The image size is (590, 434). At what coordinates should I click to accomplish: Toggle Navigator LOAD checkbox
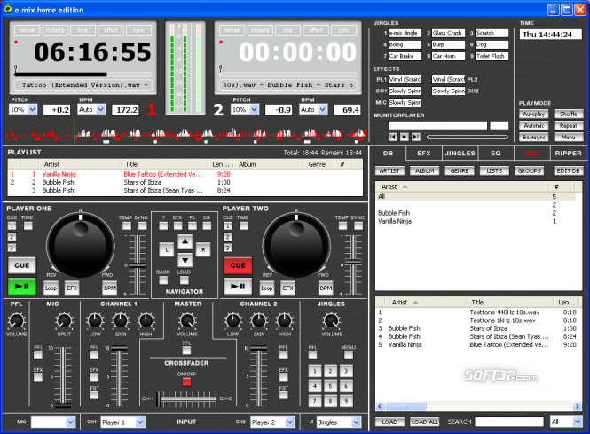pyautogui.click(x=184, y=280)
